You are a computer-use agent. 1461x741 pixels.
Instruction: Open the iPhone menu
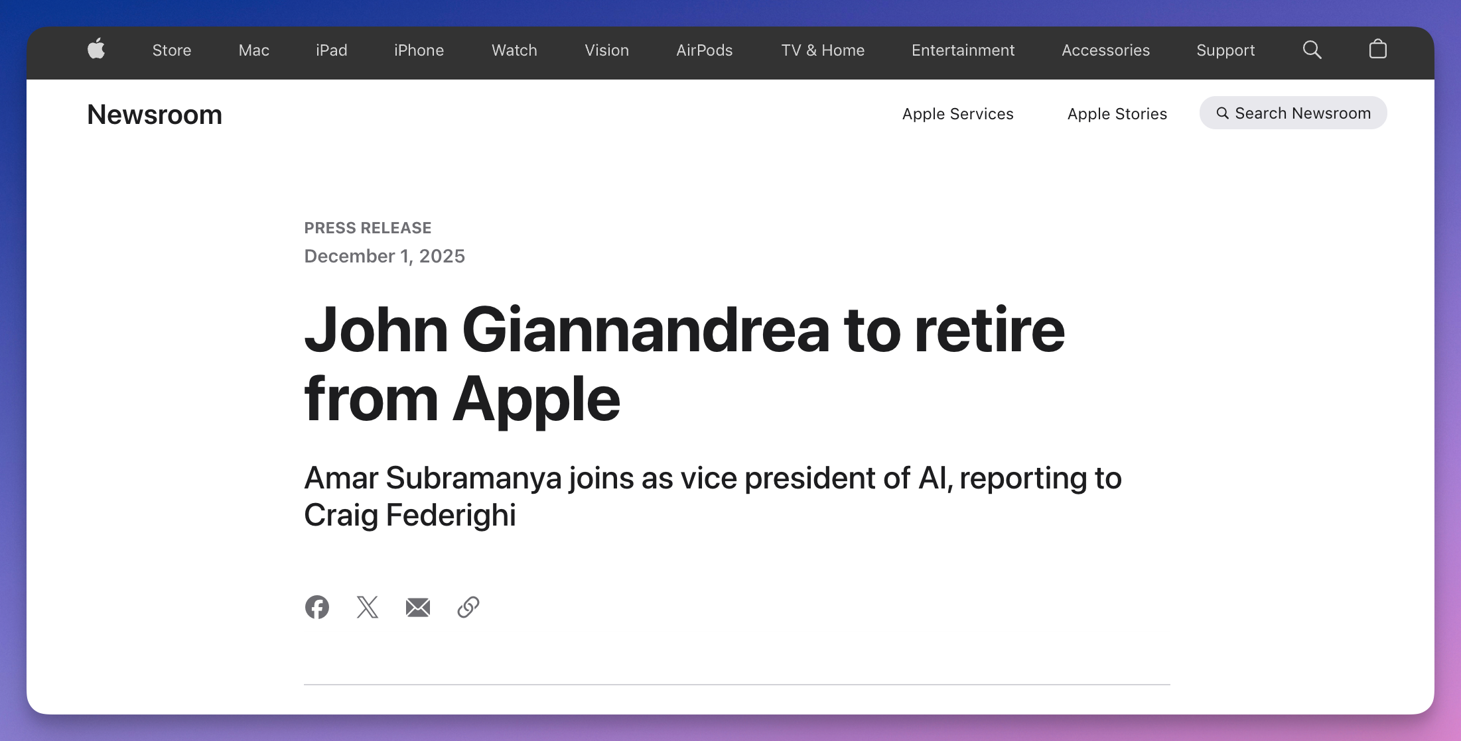(419, 50)
